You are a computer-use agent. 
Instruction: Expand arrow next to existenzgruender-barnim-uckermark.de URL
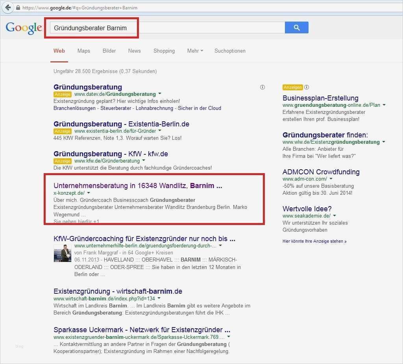[x=229, y=337]
